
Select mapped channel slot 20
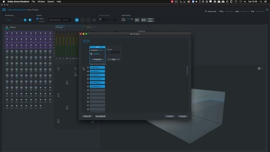[97, 79]
